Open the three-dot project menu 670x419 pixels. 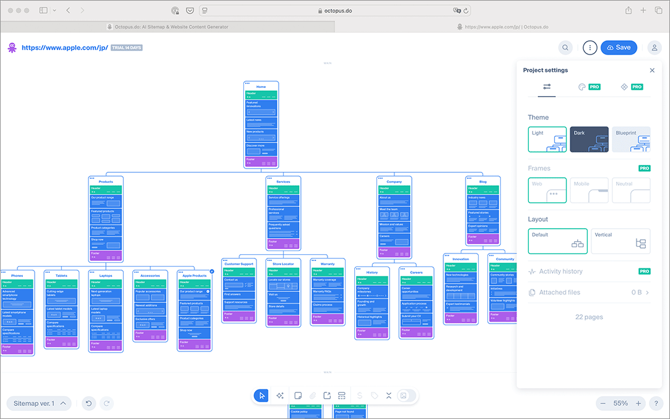590,48
